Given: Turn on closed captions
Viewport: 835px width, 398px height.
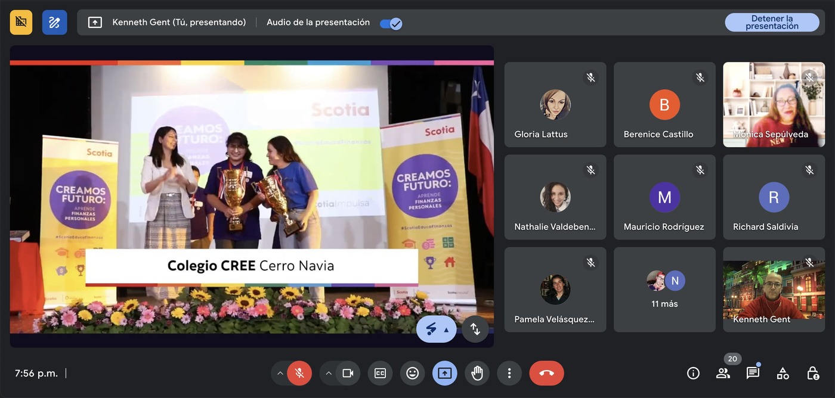Looking at the screenshot, I should click(380, 373).
